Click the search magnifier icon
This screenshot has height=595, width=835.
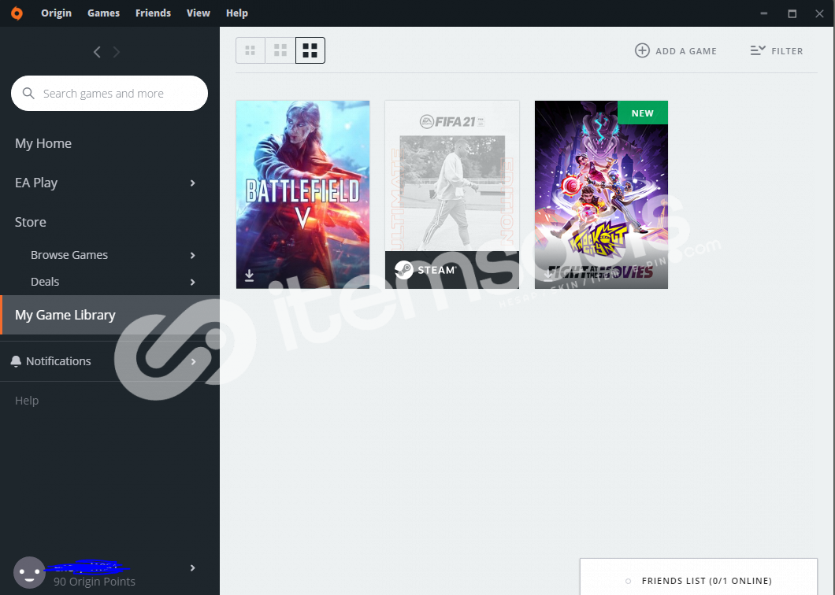click(x=28, y=94)
